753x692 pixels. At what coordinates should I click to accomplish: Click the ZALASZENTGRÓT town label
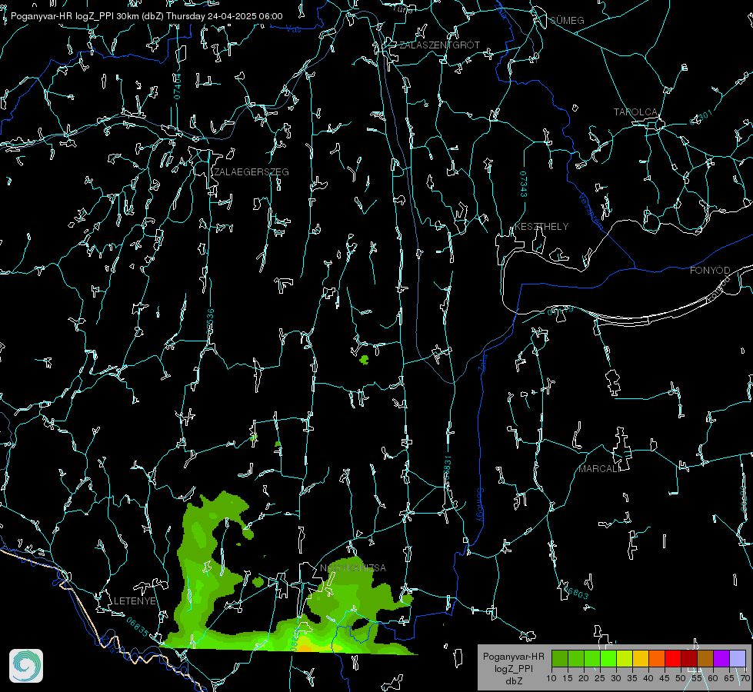[439, 45]
